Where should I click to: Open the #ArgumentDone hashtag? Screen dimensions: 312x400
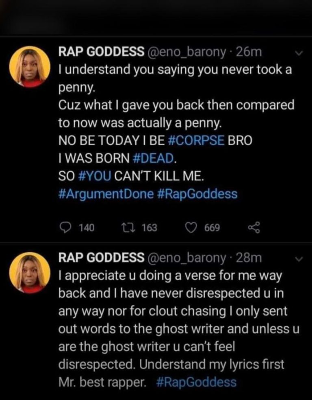click(x=106, y=194)
